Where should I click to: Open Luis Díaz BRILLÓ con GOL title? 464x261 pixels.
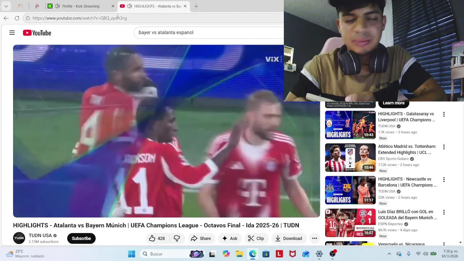(407, 215)
